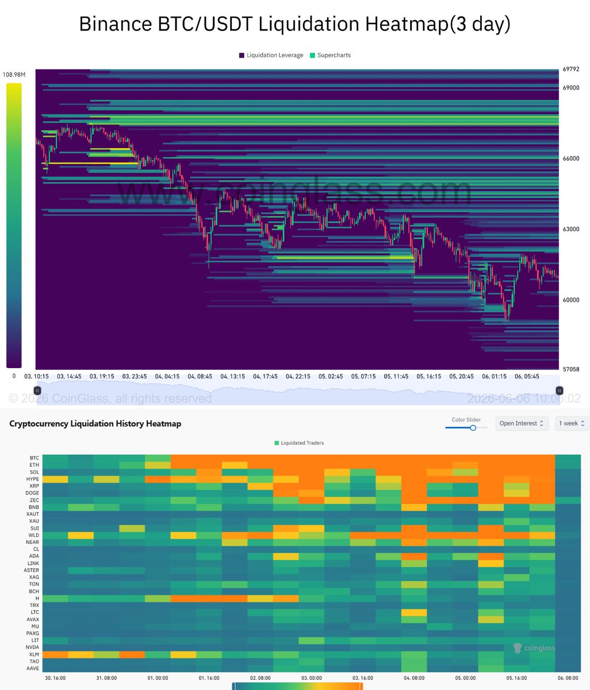Viewport: 590px width, 690px height.
Task: Click the Binance BTC/USDT Liquidation Heatmap title
Action: [294, 25]
